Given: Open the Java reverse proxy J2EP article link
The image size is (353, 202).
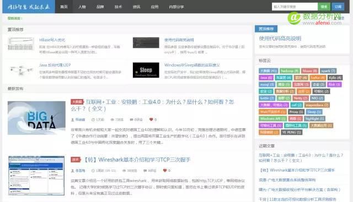Looking at the screenshot, I should (55, 65).
